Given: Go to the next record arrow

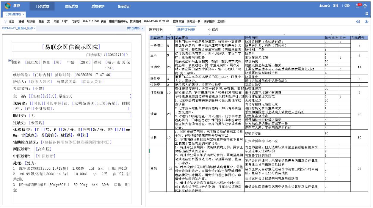Looking at the screenshot, I should pyautogui.click(x=366, y=22).
